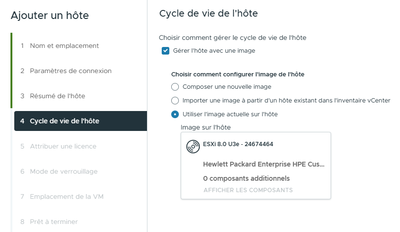The width and height of the screenshot is (400, 232).
Task: Select Utiliser l'image actuelle sur l'hôte
Action: click(175, 114)
